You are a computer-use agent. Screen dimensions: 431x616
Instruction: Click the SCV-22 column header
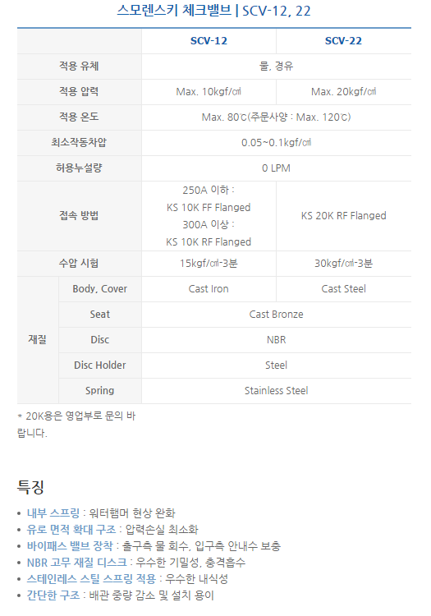(343, 41)
